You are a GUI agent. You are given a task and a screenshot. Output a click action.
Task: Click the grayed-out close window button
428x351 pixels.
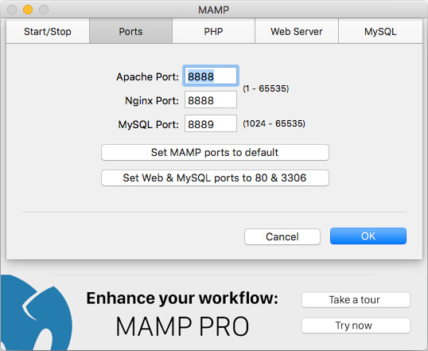(x=12, y=10)
